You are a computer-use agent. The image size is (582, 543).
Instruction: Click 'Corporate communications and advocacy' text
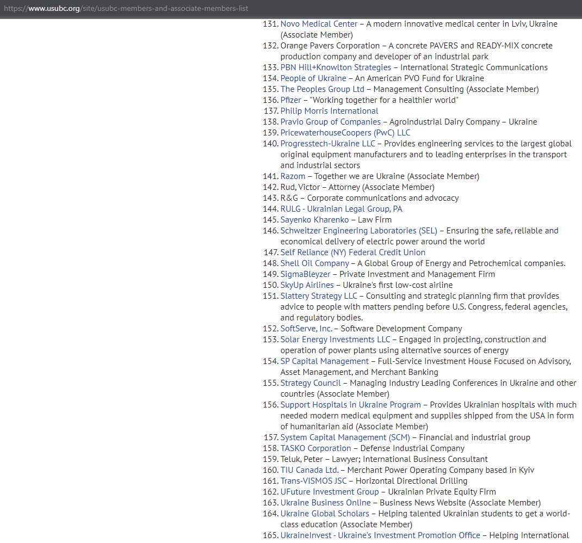(x=383, y=198)
